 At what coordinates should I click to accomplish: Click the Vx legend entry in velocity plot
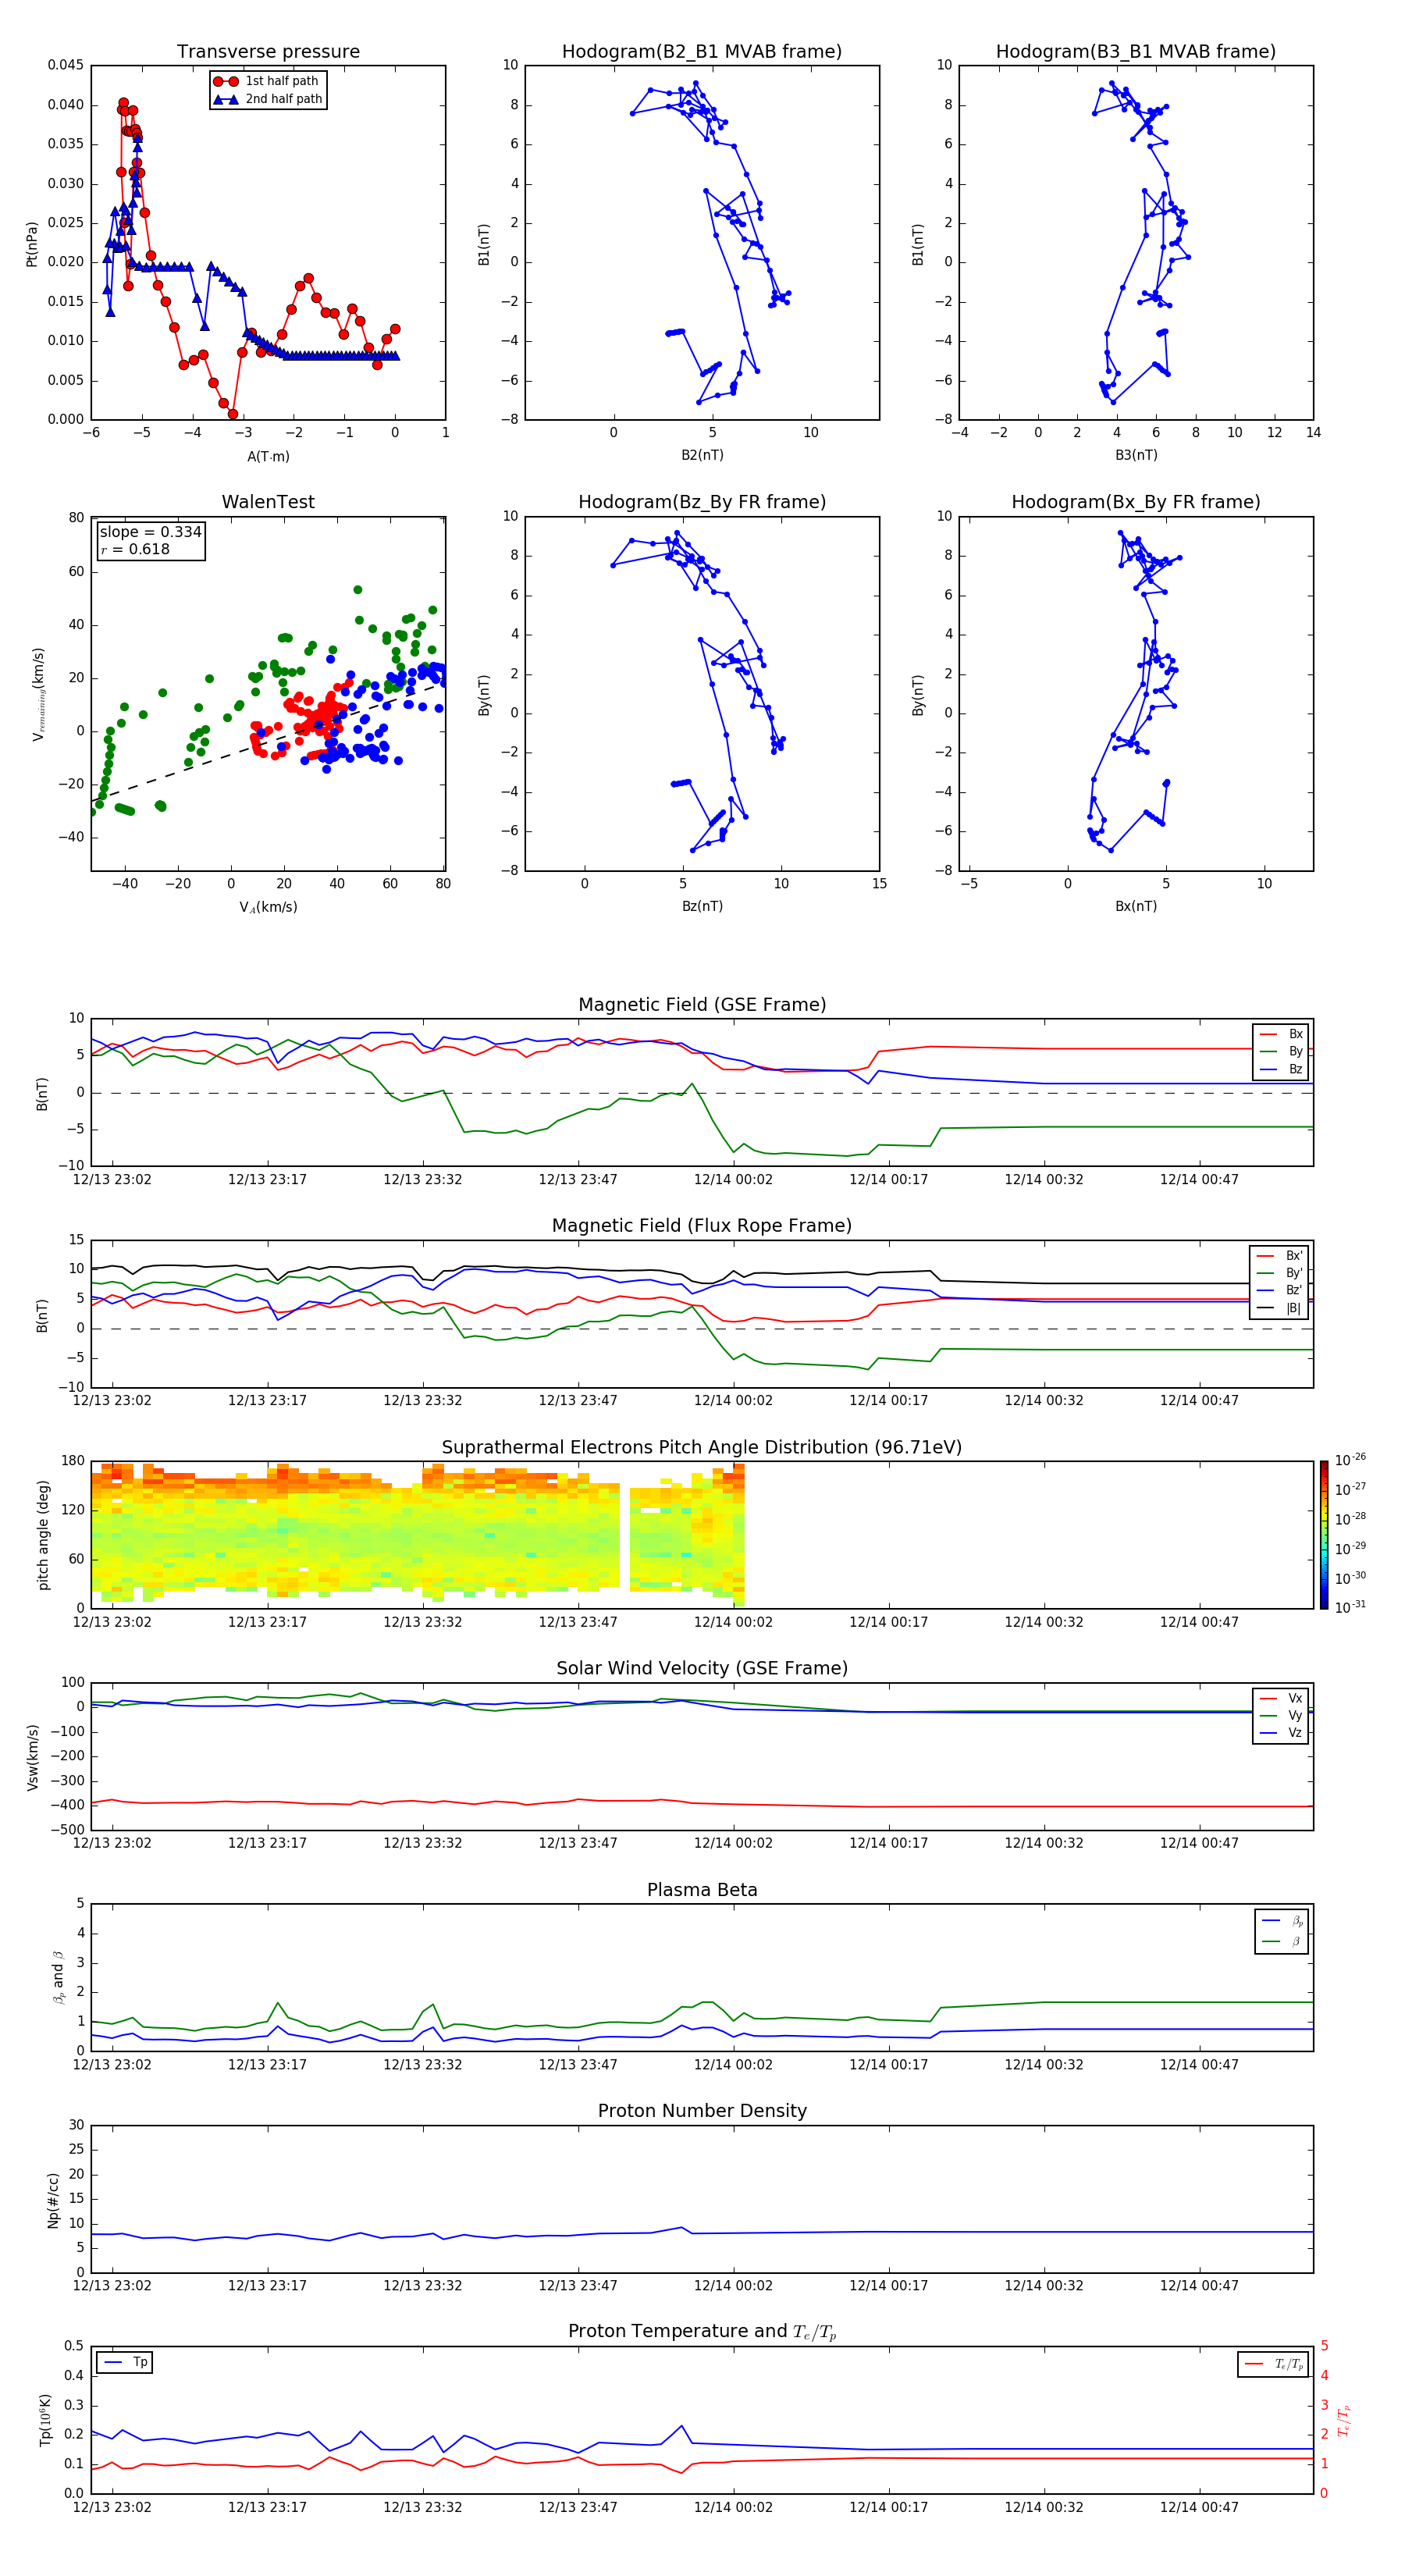[x=1281, y=1698]
